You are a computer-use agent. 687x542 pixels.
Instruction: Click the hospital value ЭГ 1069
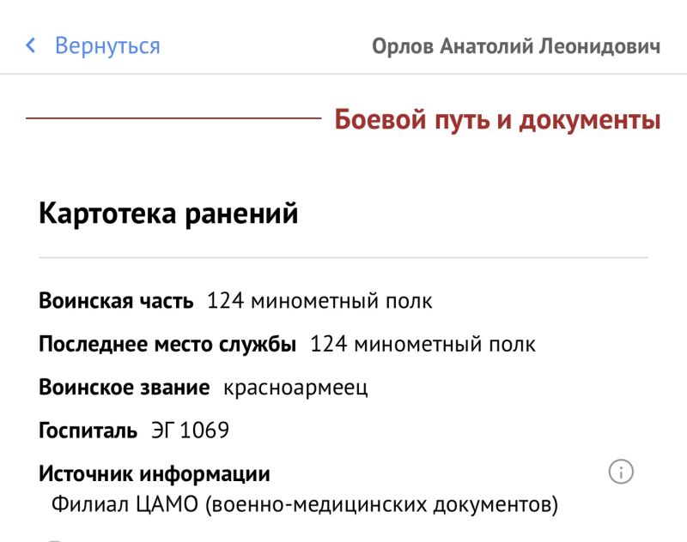pos(190,430)
